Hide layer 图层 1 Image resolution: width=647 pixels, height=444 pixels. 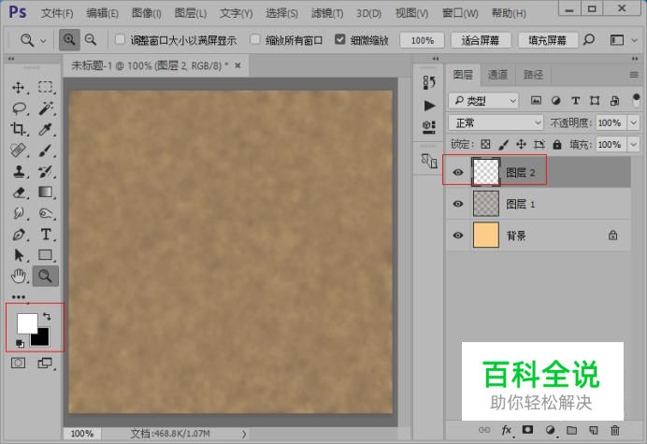458,204
